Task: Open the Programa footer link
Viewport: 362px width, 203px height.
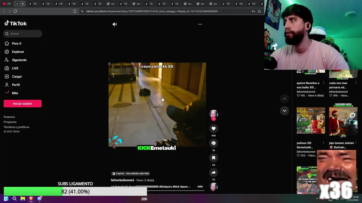Action: [x=10, y=122]
